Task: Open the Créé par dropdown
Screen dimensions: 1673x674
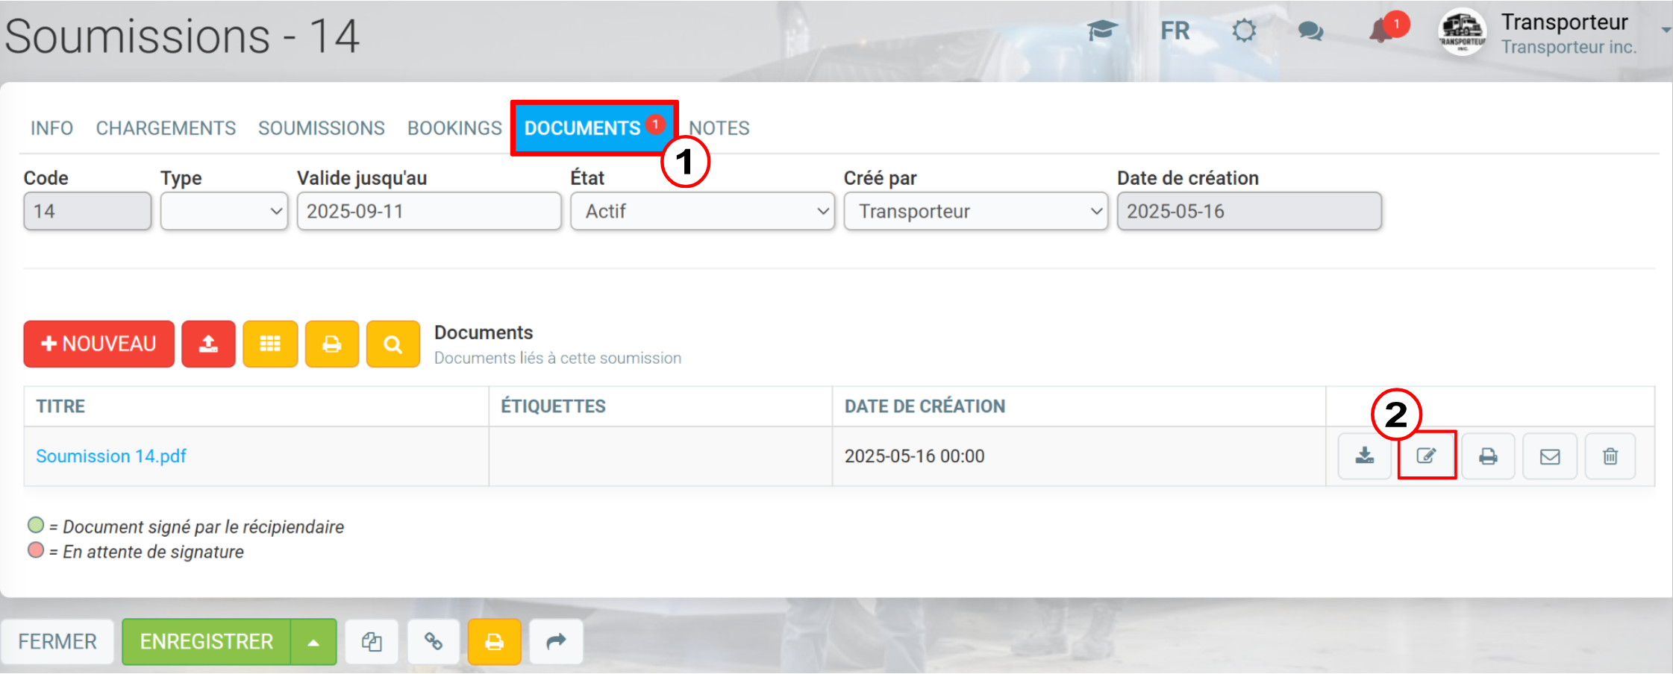Action: pyautogui.click(x=975, y=211)
